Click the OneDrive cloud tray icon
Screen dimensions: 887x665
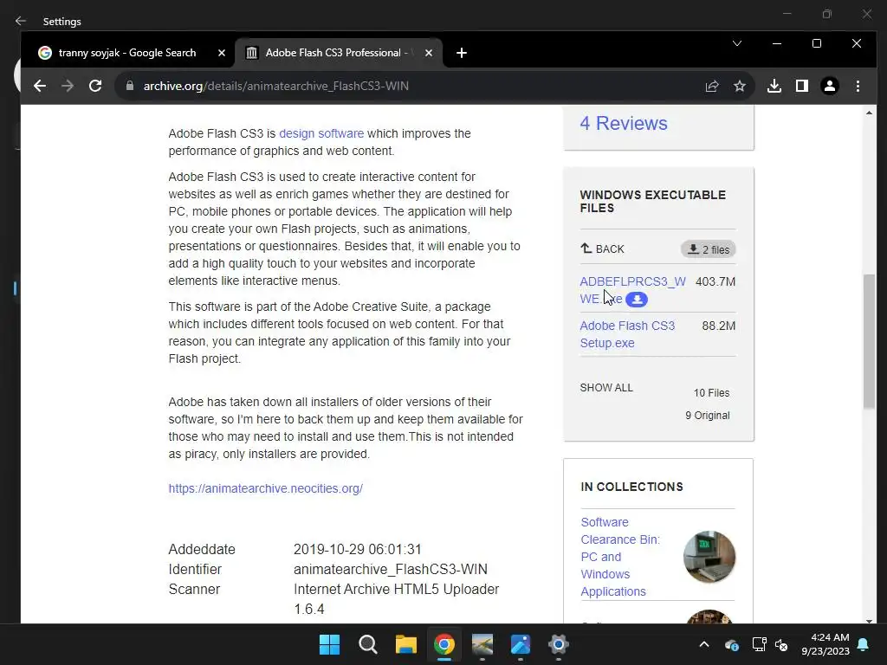[x=731, y=644]
